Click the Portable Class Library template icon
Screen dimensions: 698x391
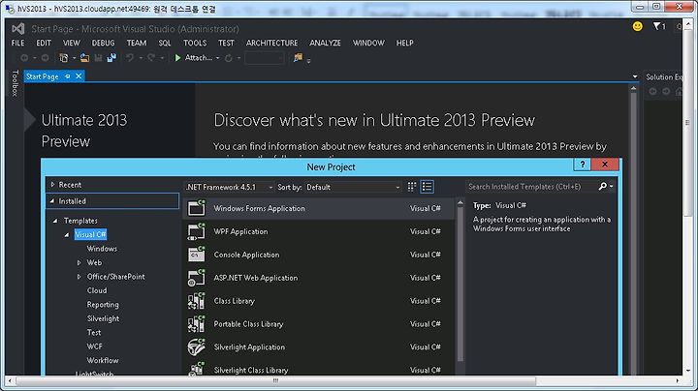click(196, 323)
